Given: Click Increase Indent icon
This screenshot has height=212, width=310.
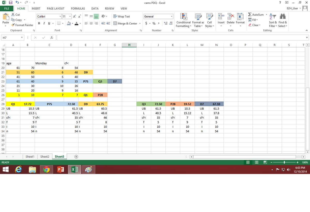Looking at the screenshot, I should pos(109,23).
